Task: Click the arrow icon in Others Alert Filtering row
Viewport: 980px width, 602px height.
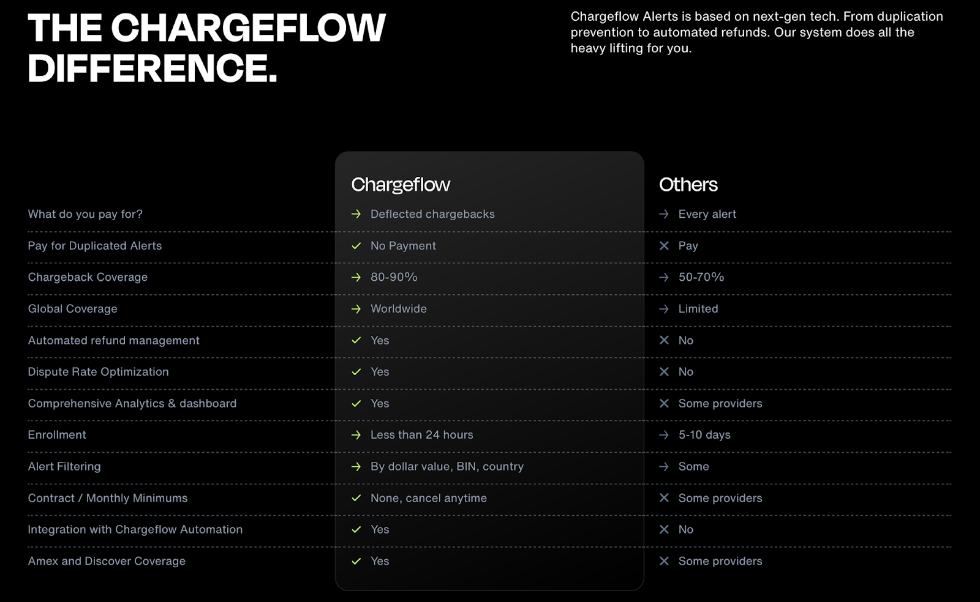Action: [x=664, y=467]
